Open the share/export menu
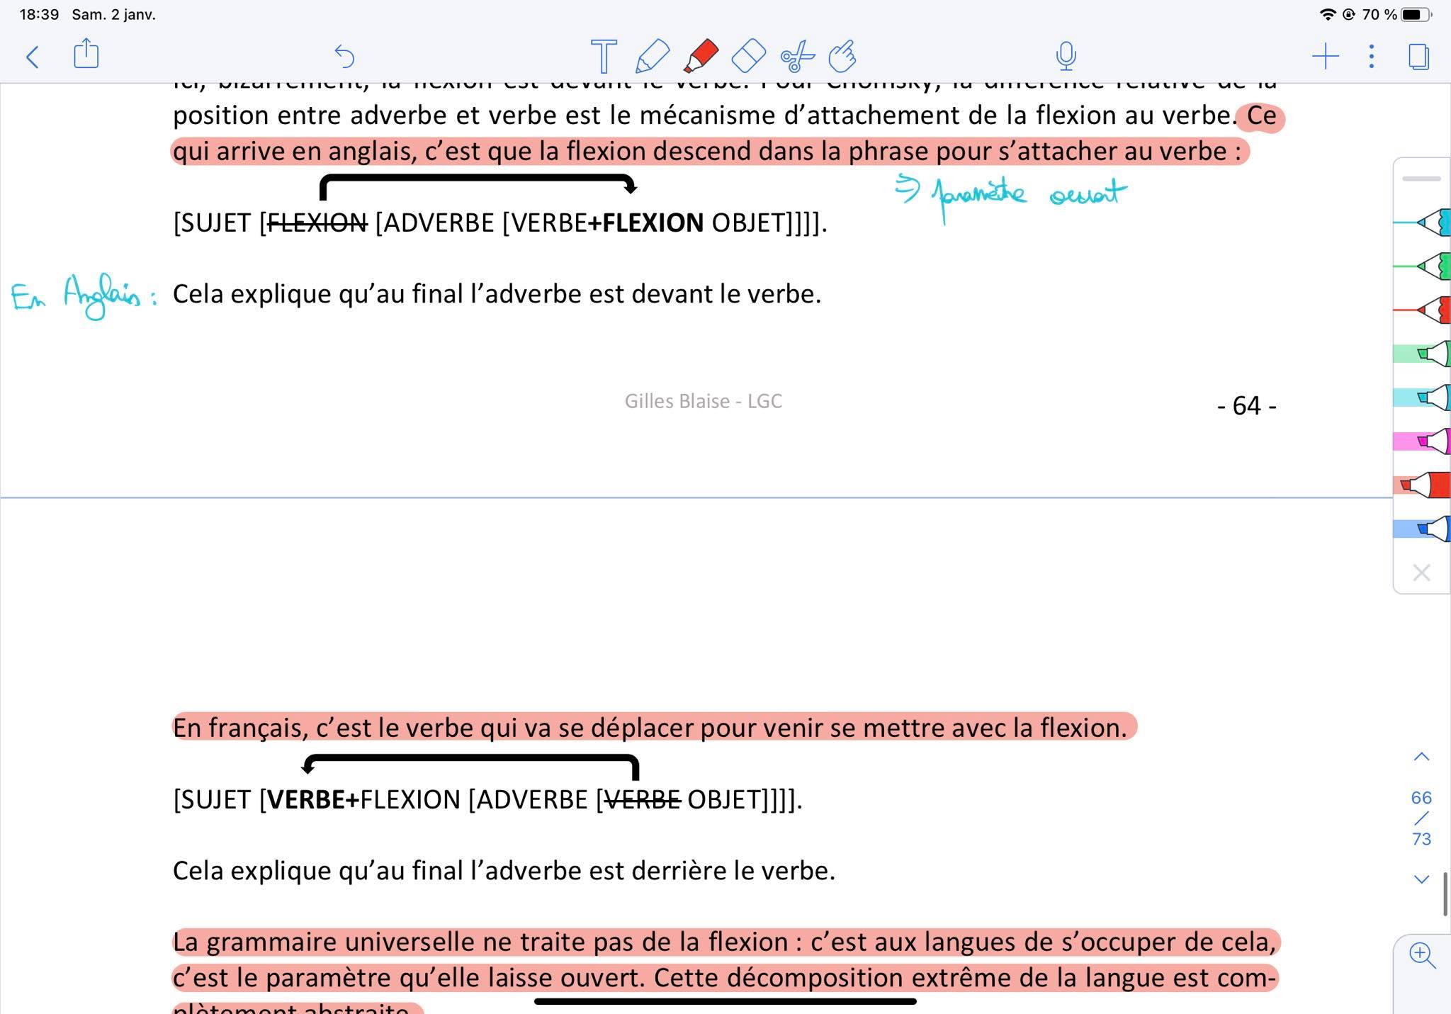This screenshot has height=1014, width=1451. tap(86, 55)
